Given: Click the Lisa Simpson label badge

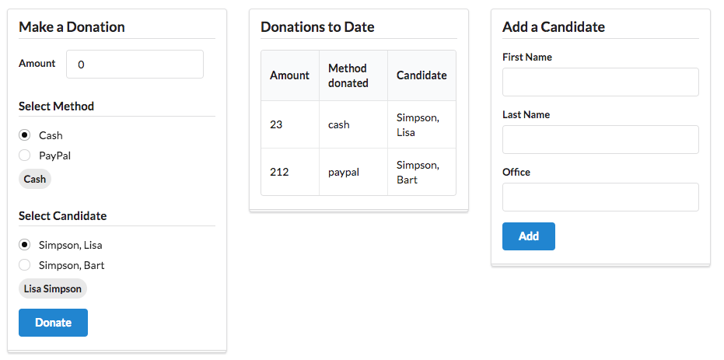Looking at the screenshot, I should pyautogui.click(x=53, y=289).
